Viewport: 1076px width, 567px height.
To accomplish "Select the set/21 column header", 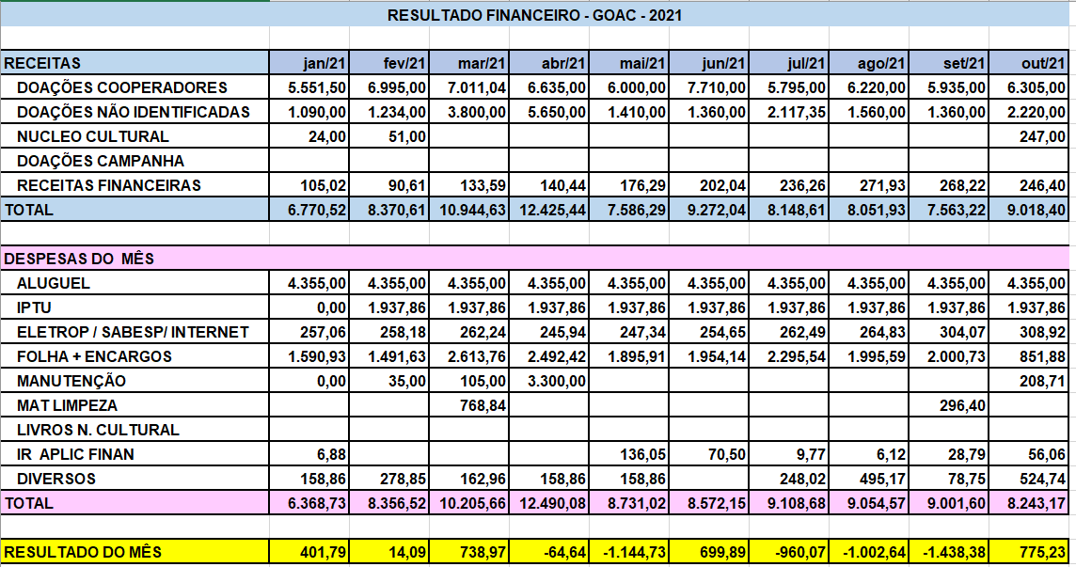I will pyautogui.click(x=948, y=63).
